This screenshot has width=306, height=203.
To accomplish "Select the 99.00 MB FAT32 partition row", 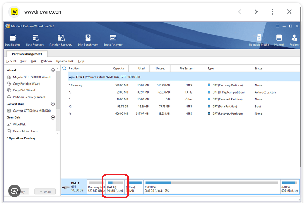I will point(184,92).
